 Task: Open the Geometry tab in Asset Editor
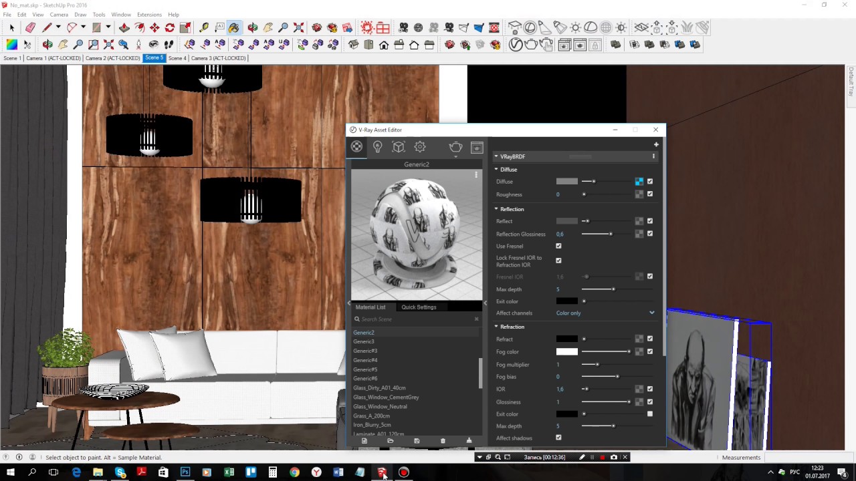pyautogui.click(x=399, y=147)
